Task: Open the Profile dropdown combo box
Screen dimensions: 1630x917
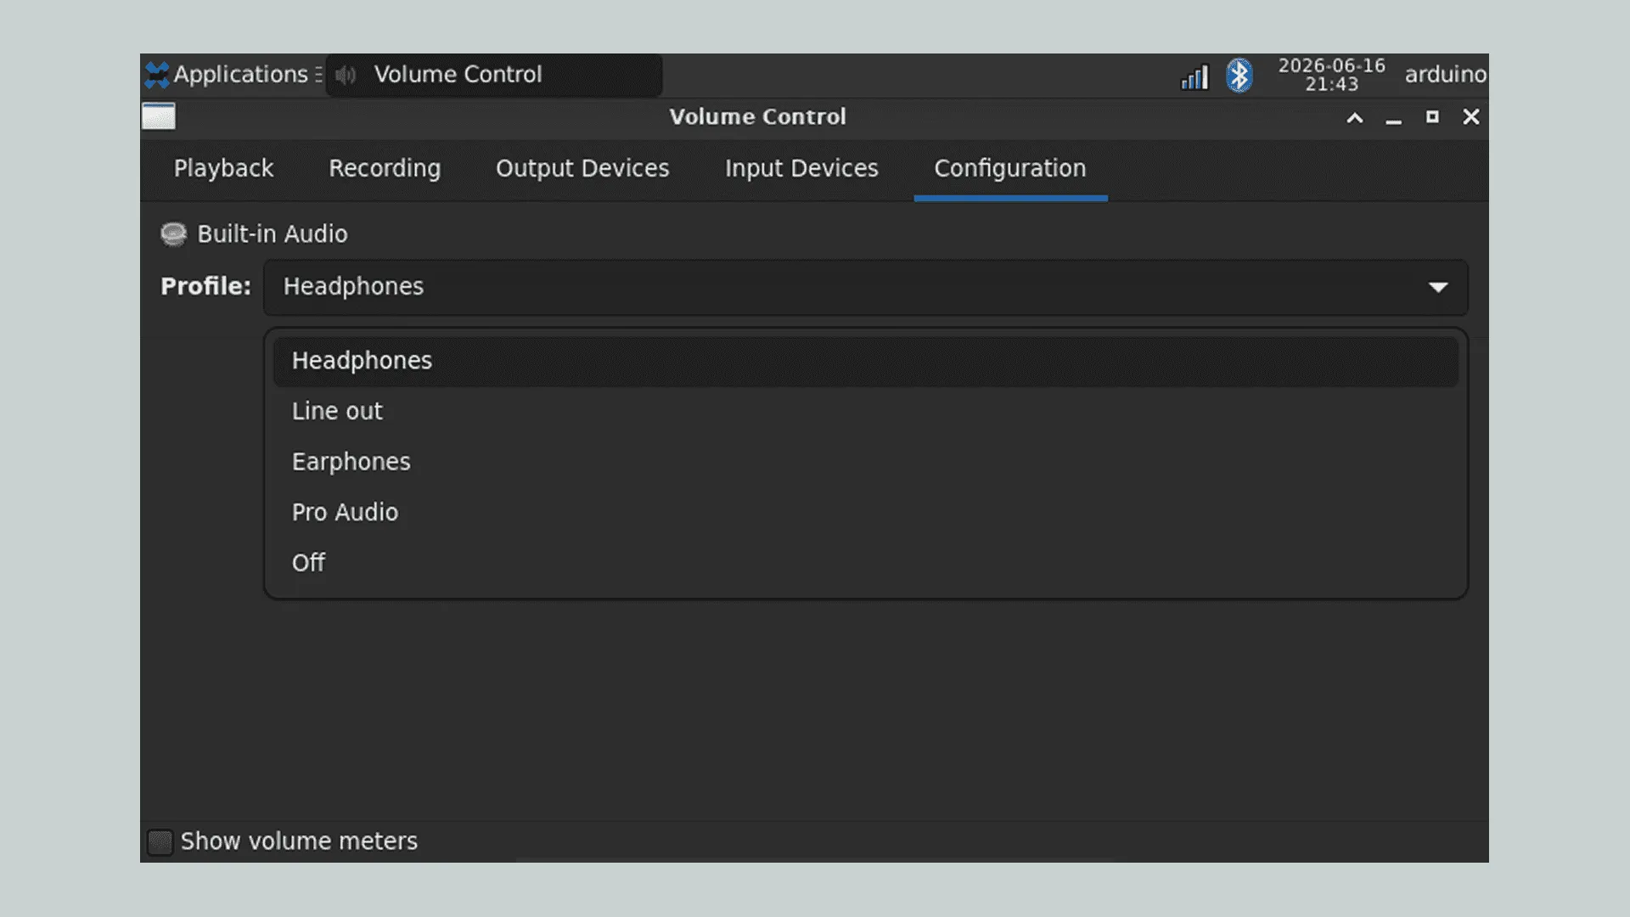Action: 865,287
